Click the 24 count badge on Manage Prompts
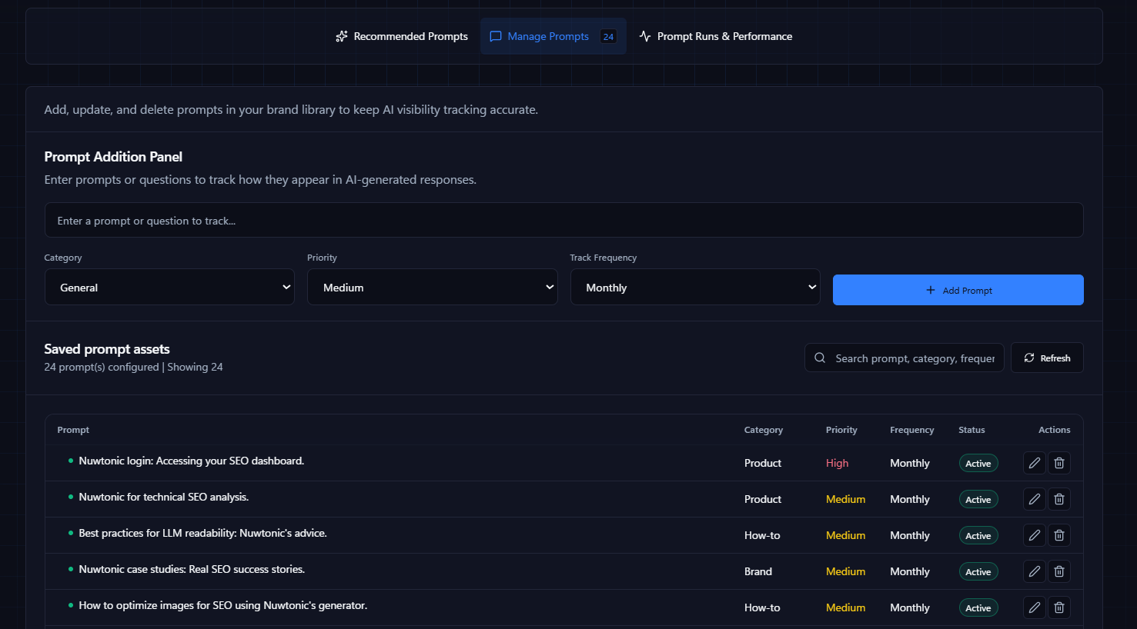The width and height of the screenshot is (1137, 629). click(x=608, y=36)
